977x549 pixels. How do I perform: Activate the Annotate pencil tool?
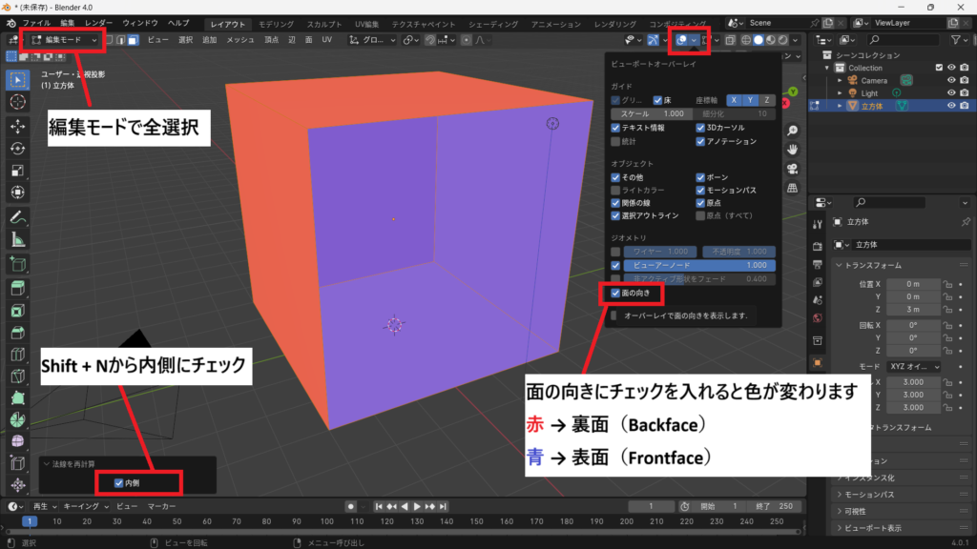pos(17,217)
